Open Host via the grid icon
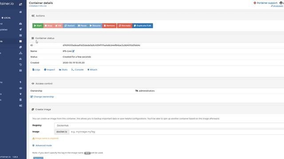The height and width of the screenshot is (159, 284). pos(20,71)
